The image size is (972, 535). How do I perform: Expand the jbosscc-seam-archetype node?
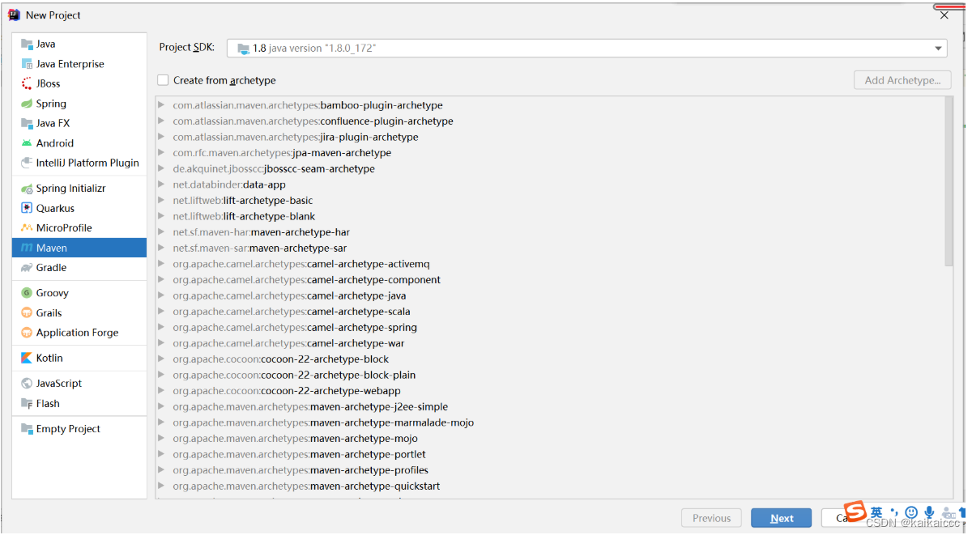(x=162, y=168)
